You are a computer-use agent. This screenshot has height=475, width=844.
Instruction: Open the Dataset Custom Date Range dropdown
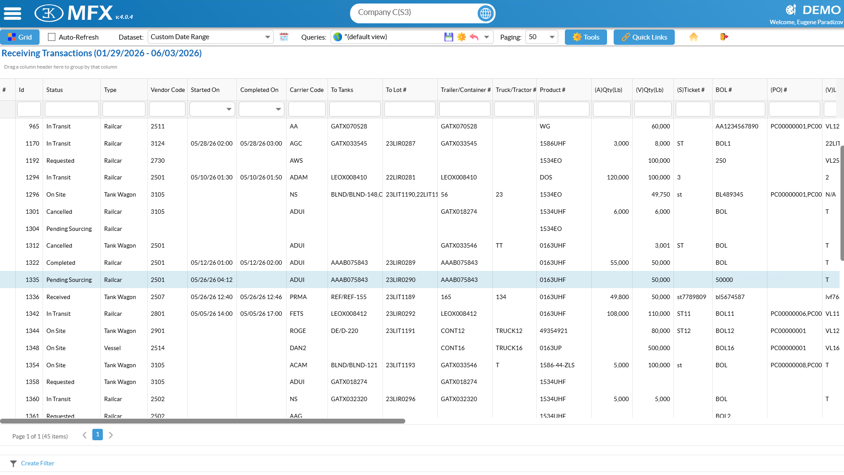pyautogui.click(x=211, y=37)
